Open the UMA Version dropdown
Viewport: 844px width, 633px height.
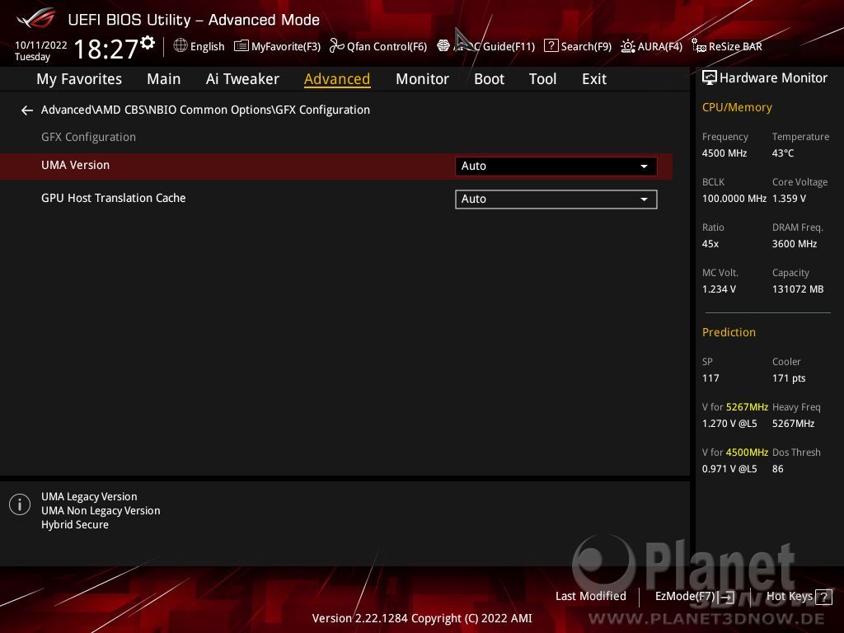click(x=556, y=166)
